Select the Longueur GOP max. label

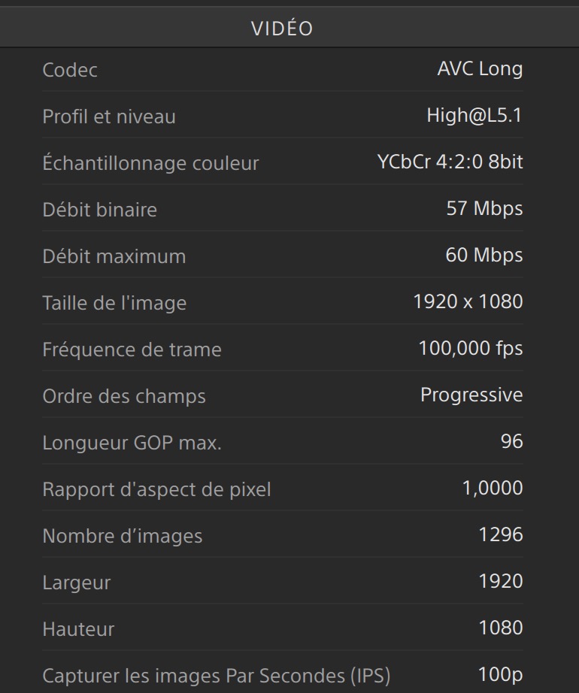point(132,443)
